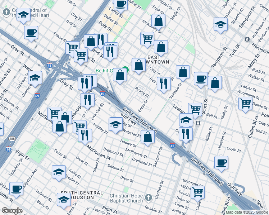Screen dimensions: 269x215
Task: Click the Map data ©2025 Google attribution
Action: [247, 212]
